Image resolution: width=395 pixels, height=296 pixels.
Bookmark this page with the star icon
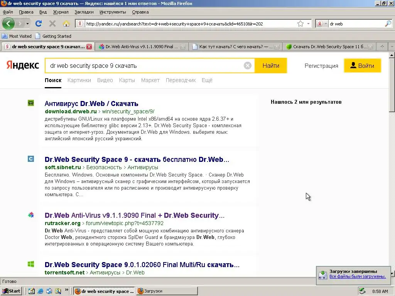(x=300, y=24)
